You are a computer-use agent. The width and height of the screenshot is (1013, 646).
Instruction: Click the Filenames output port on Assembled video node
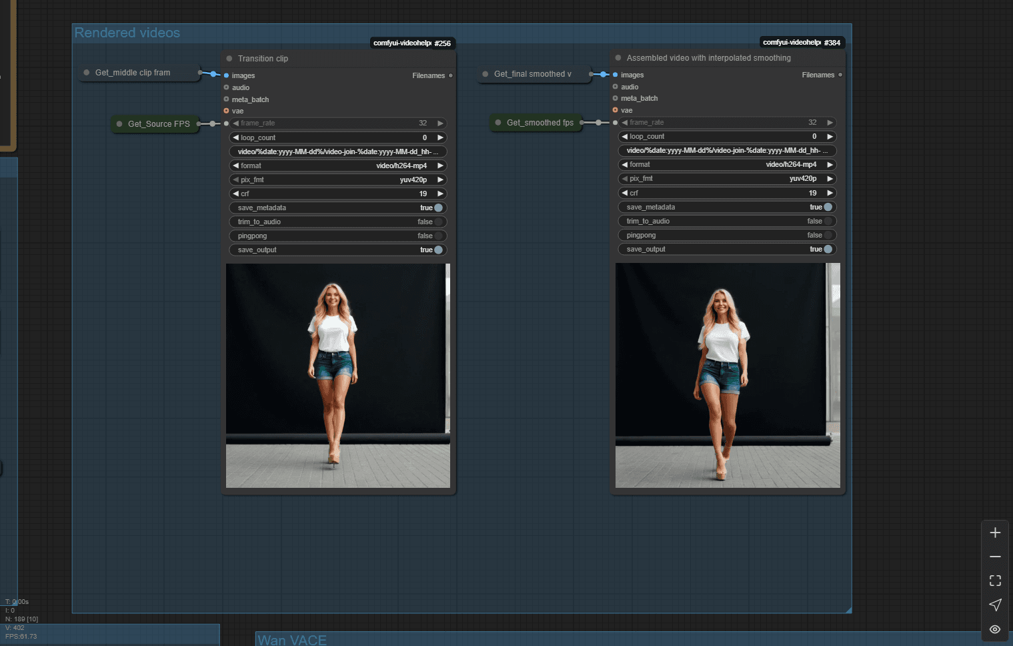pos(840,75)
